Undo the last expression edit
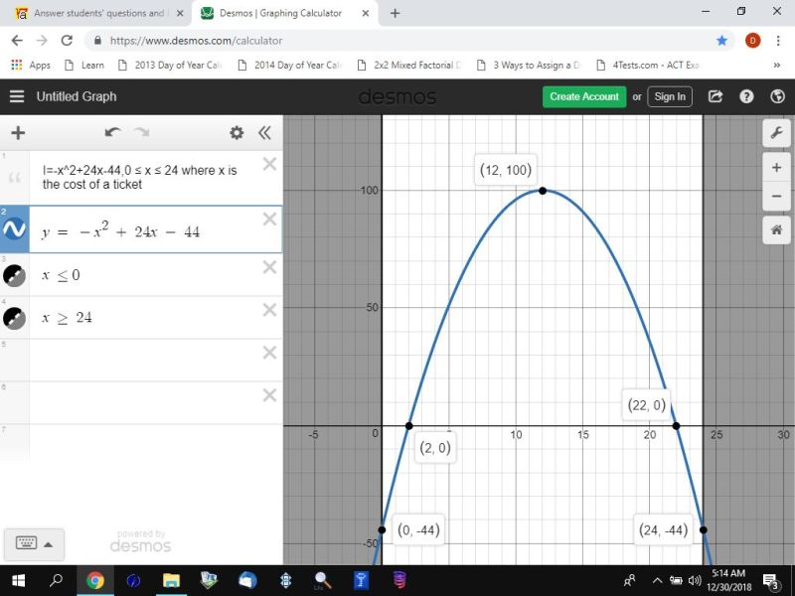This screenshot has width=795, height=596. tap(112, 132)
